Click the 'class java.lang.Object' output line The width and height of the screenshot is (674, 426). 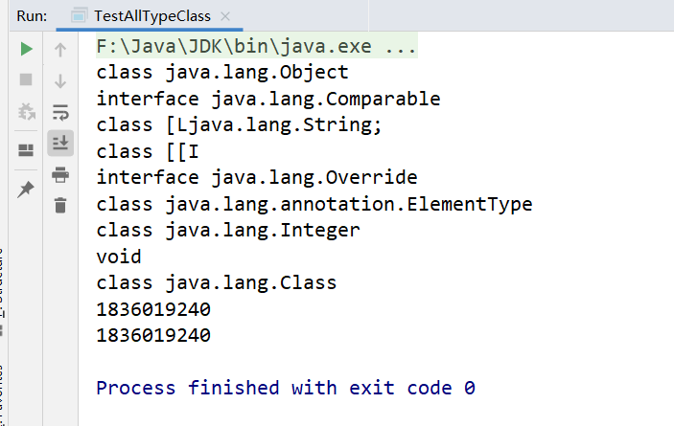point(222,73)
